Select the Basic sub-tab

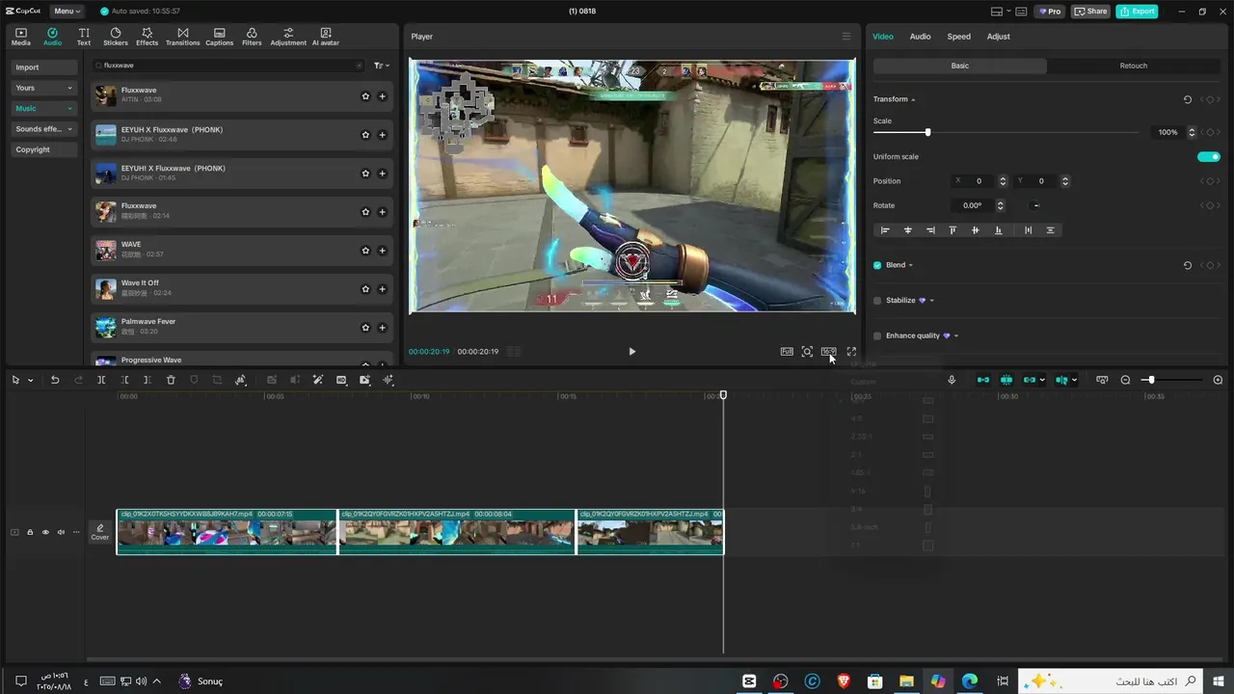click(960, 66)
